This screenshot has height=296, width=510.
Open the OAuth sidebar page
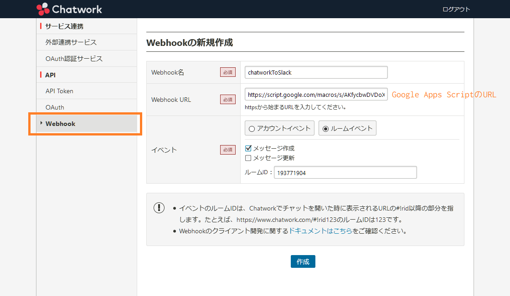[55, 107]
